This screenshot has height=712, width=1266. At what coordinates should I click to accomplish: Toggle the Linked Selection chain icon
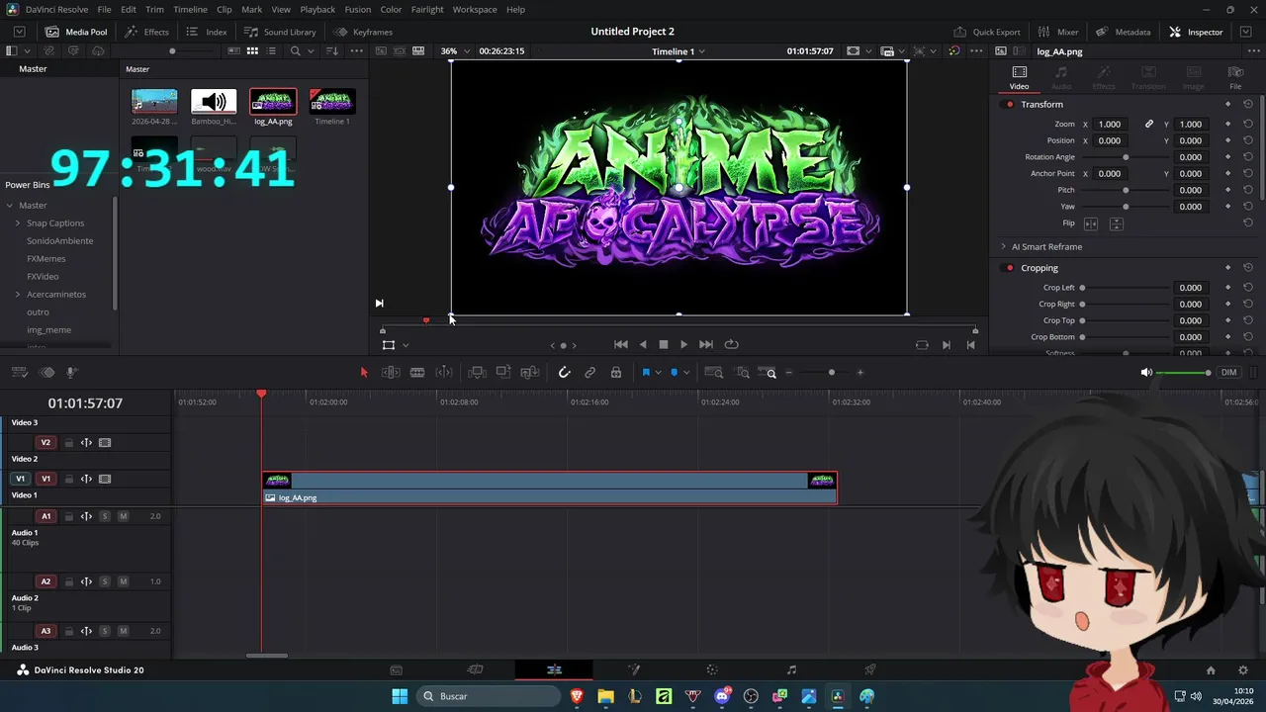click(x=589, y=373)
